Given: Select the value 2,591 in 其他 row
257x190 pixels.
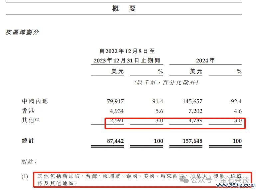Looking at the screenshot, I should point(117,121).
